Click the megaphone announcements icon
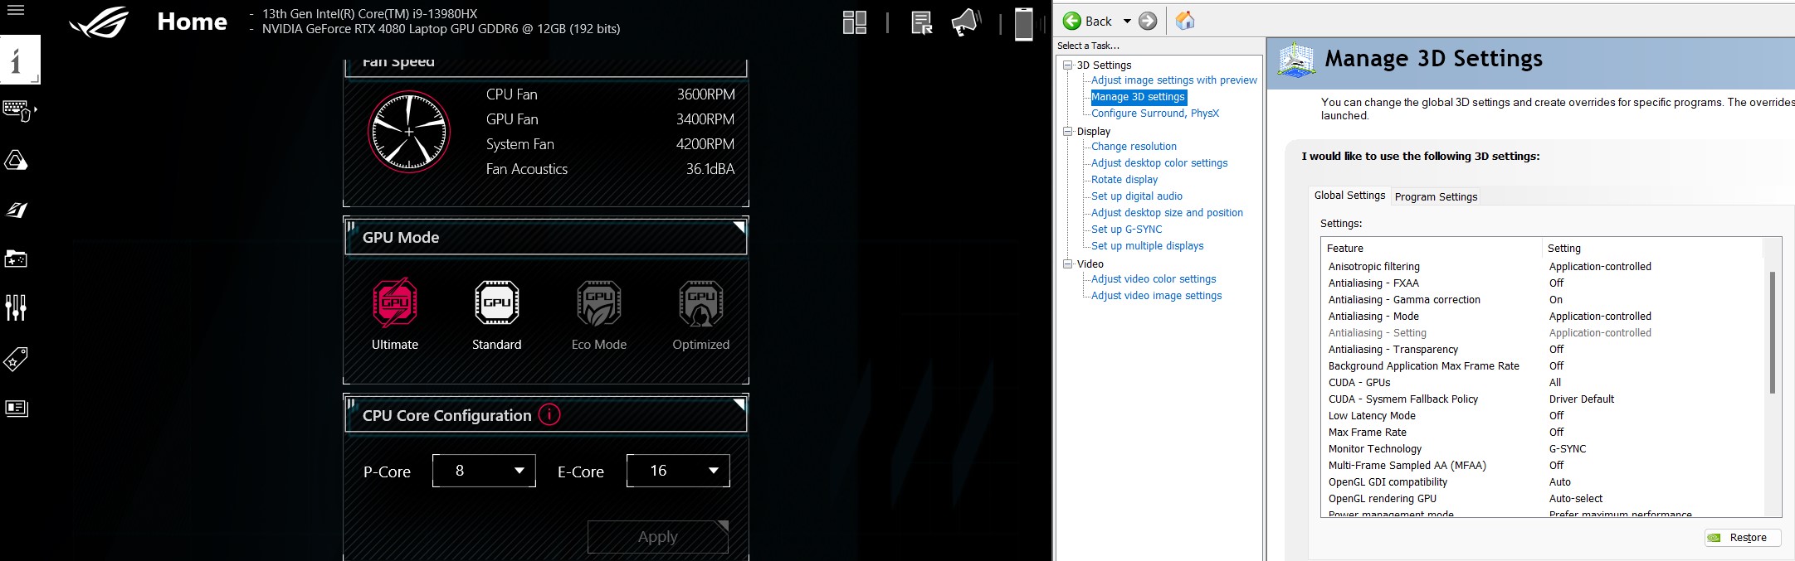Image resolution: width=1795 pixels, height=561 pixels. click(x=965, y=22)
